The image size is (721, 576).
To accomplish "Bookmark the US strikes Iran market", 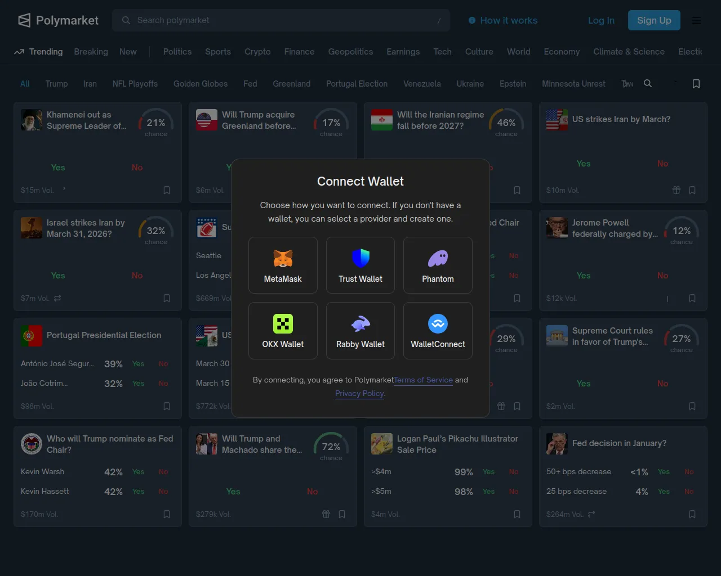I will (692, 190).
